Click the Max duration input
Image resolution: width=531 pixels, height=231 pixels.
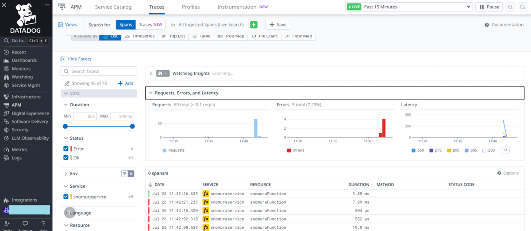coord(122,116)
